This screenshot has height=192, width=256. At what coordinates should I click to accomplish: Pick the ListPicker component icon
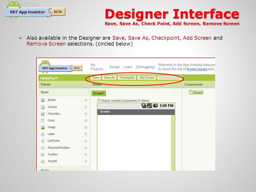pos(43,141)
